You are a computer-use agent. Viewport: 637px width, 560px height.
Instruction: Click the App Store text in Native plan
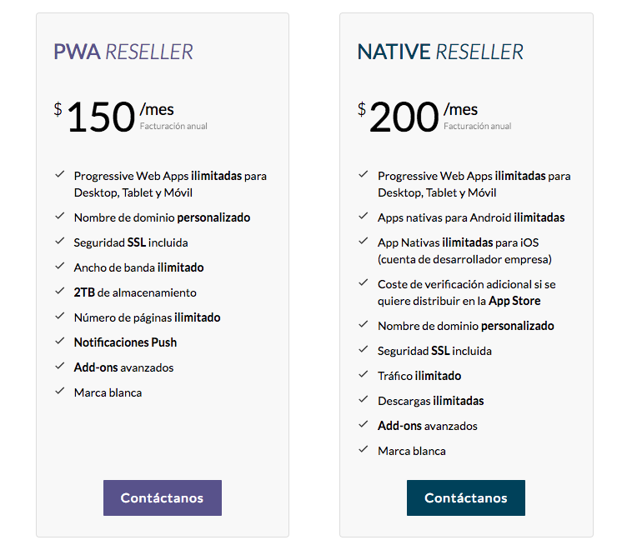pyautogui.click(x=514, y=301)
